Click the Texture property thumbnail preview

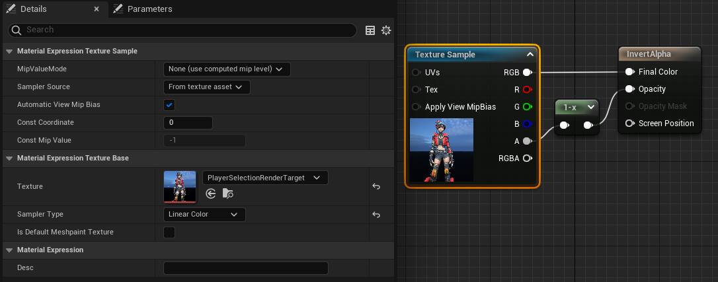point(180,186)
